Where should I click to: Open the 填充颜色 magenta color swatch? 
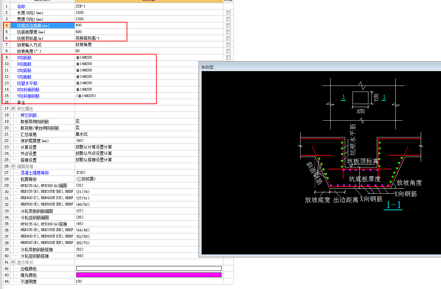coord(149,275)
